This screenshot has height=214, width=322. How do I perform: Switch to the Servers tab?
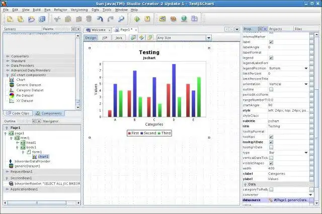tap(10, 29)
